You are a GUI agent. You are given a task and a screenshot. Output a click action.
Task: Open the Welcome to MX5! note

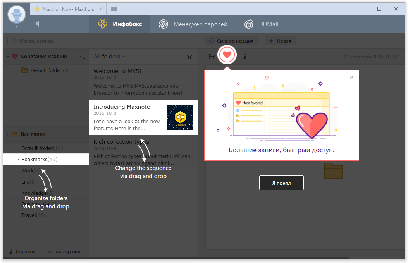click(x=143, y=82)
